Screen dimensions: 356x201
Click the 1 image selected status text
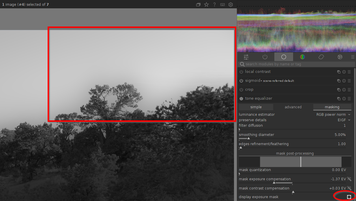[x=25, y=5]
